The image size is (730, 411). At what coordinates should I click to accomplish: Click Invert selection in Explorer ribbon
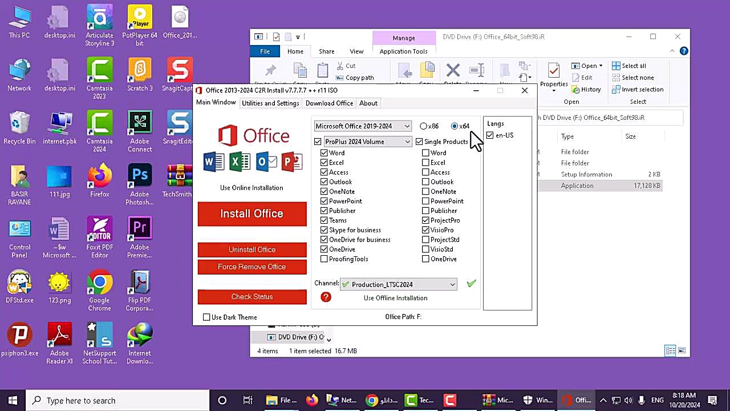[638, 90]
